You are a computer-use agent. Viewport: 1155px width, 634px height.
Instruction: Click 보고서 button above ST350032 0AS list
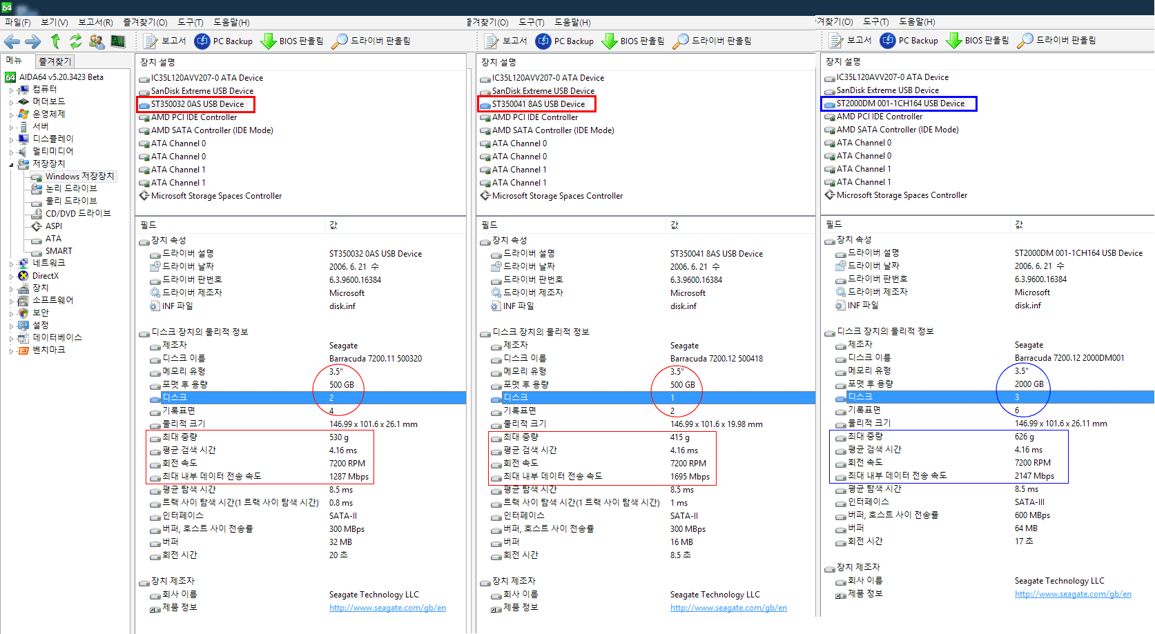pos(165,41)
